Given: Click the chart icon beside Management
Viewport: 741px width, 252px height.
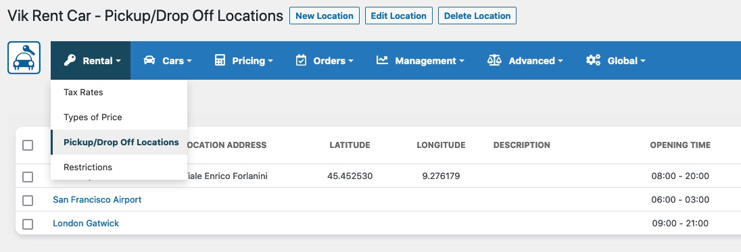Looking at the screenshot, I should click(x=382, y=60).
